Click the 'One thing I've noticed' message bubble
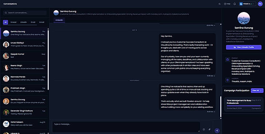 pos(187,97)
